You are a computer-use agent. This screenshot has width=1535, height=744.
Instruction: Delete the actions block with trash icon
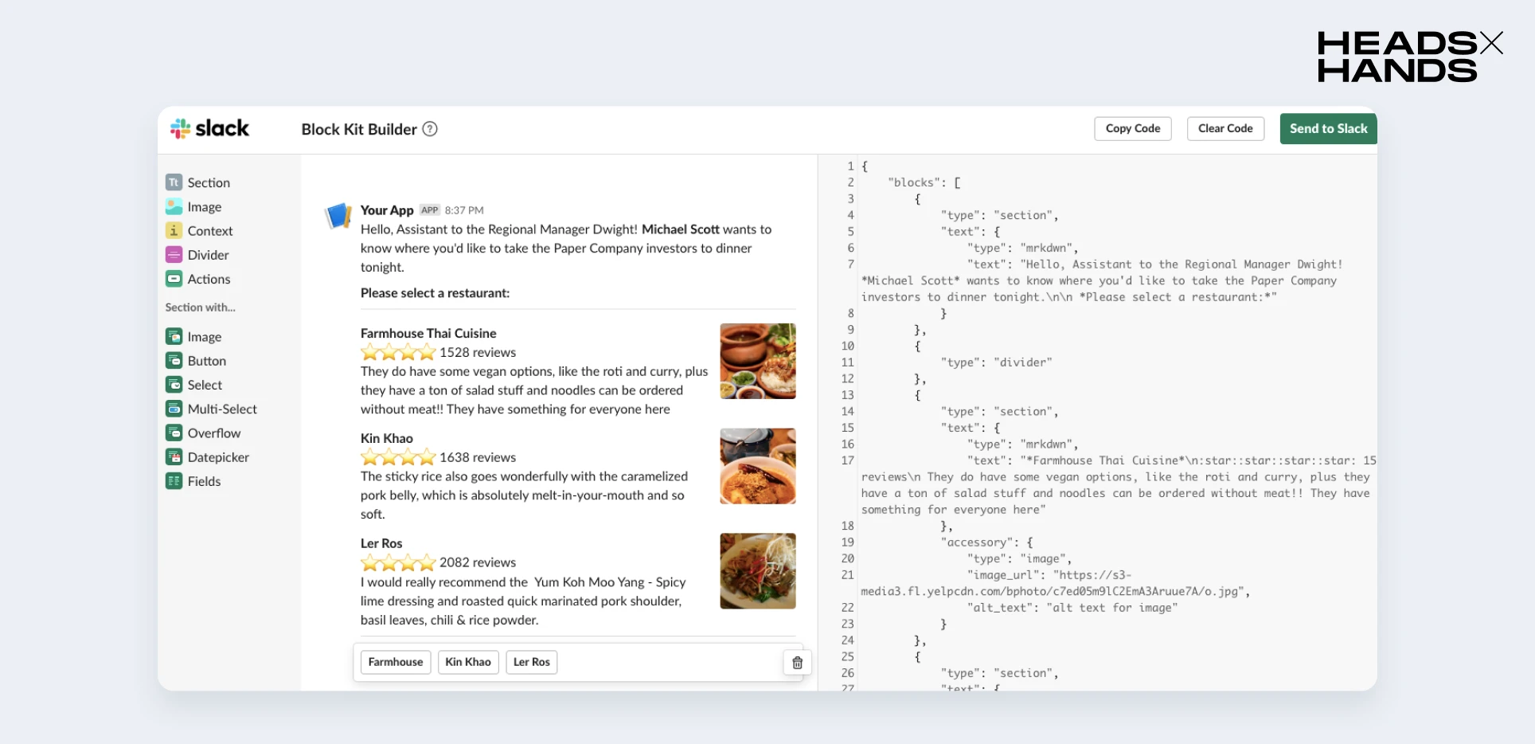coord(797,663)
